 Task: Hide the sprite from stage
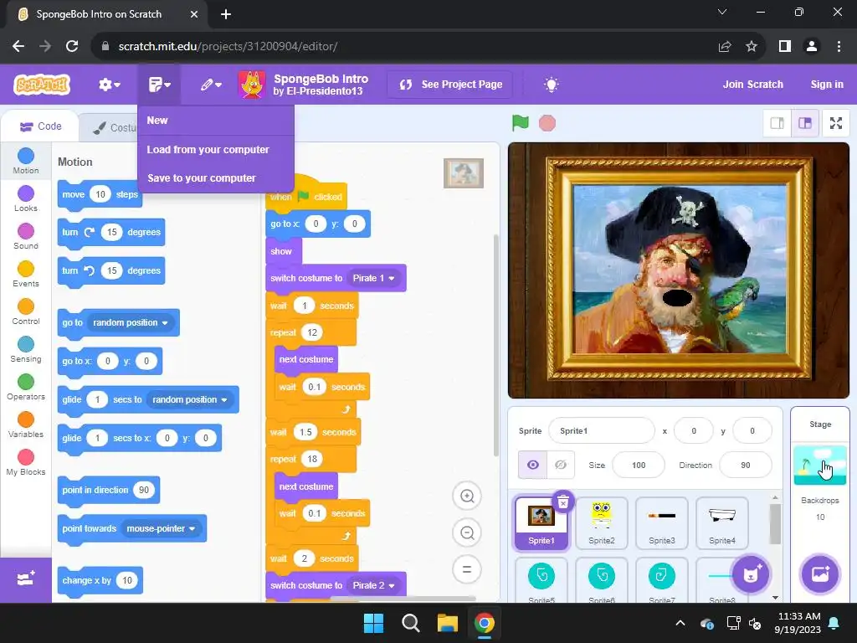(x=561, y=465)
